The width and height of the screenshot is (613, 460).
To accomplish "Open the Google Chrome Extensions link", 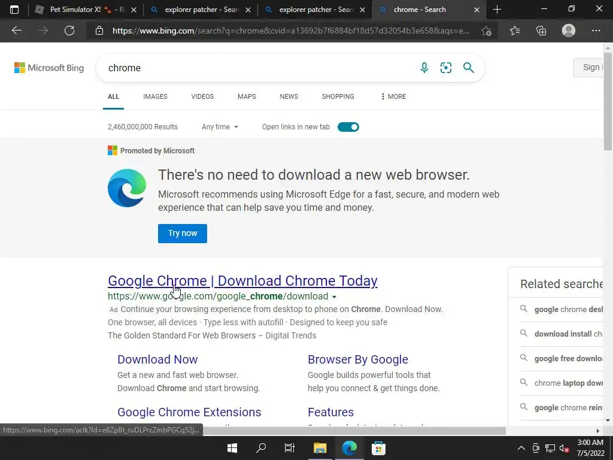I will (189, 412).
